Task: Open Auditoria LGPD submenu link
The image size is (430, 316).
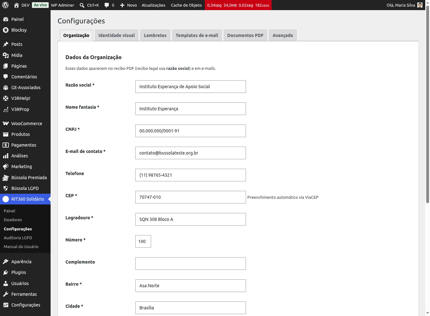Action: click(x=18, y=238)
